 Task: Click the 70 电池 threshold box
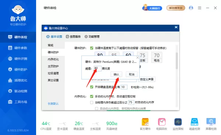click(157, 57)
